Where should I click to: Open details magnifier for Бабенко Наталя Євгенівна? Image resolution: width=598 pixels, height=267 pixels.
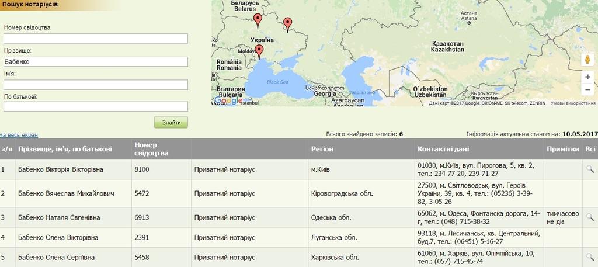click(x=590, y=217)
